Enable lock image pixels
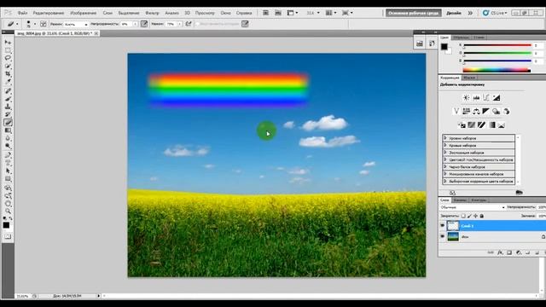The image size is (546, 307). [469, 216]
